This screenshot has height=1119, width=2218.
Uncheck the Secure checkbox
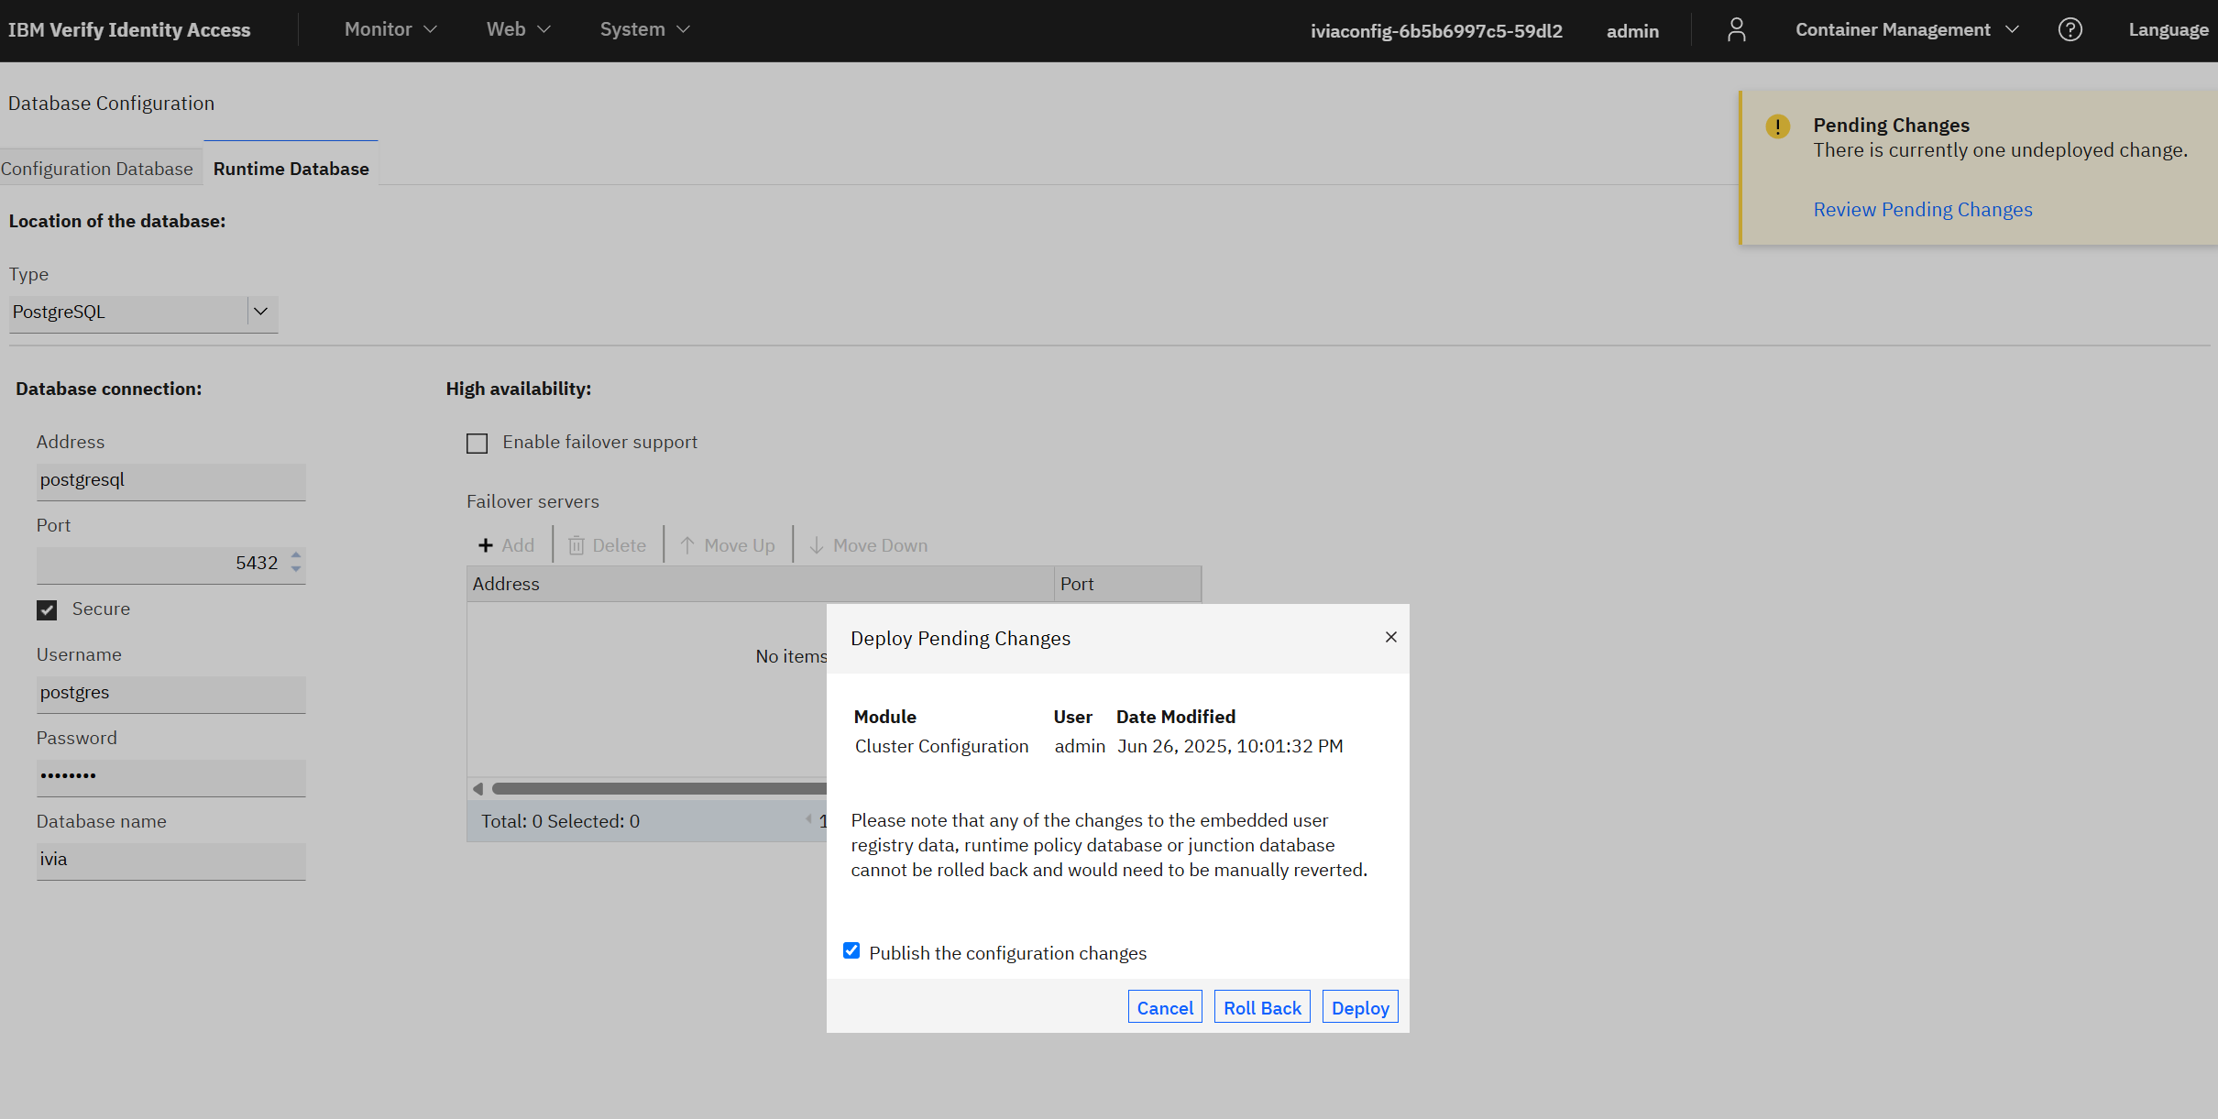tap(47, 609)
